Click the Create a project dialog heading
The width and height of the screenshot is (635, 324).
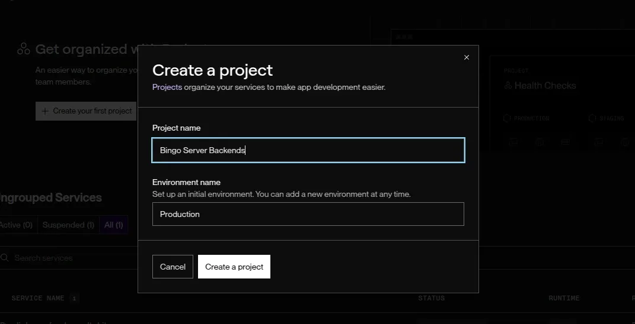point(212,70)
